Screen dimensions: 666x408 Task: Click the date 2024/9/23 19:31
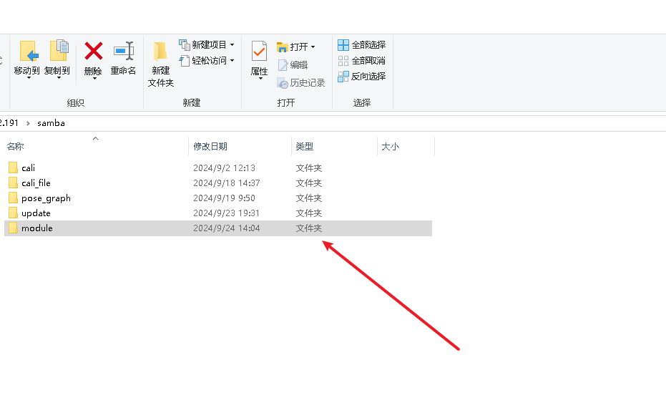click(226, 213)
